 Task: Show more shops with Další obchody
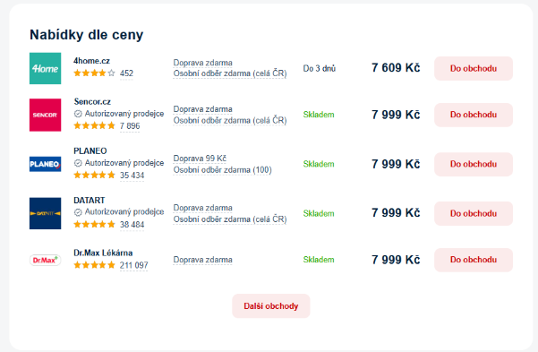(x=271, y=306)
